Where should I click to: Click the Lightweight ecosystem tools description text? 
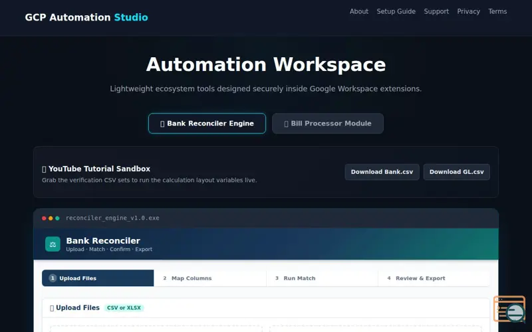pyautogui.click(x=265, y=89)
